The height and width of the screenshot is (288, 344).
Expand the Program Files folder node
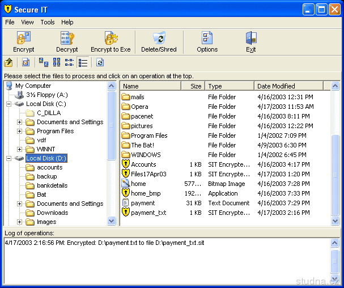pos(20,131)
